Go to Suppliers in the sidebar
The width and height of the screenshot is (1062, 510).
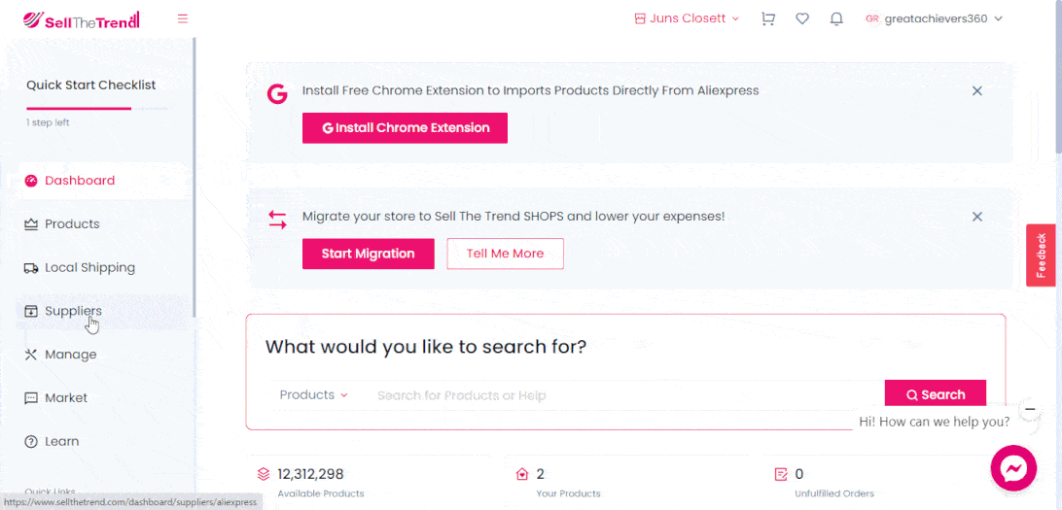73,311
